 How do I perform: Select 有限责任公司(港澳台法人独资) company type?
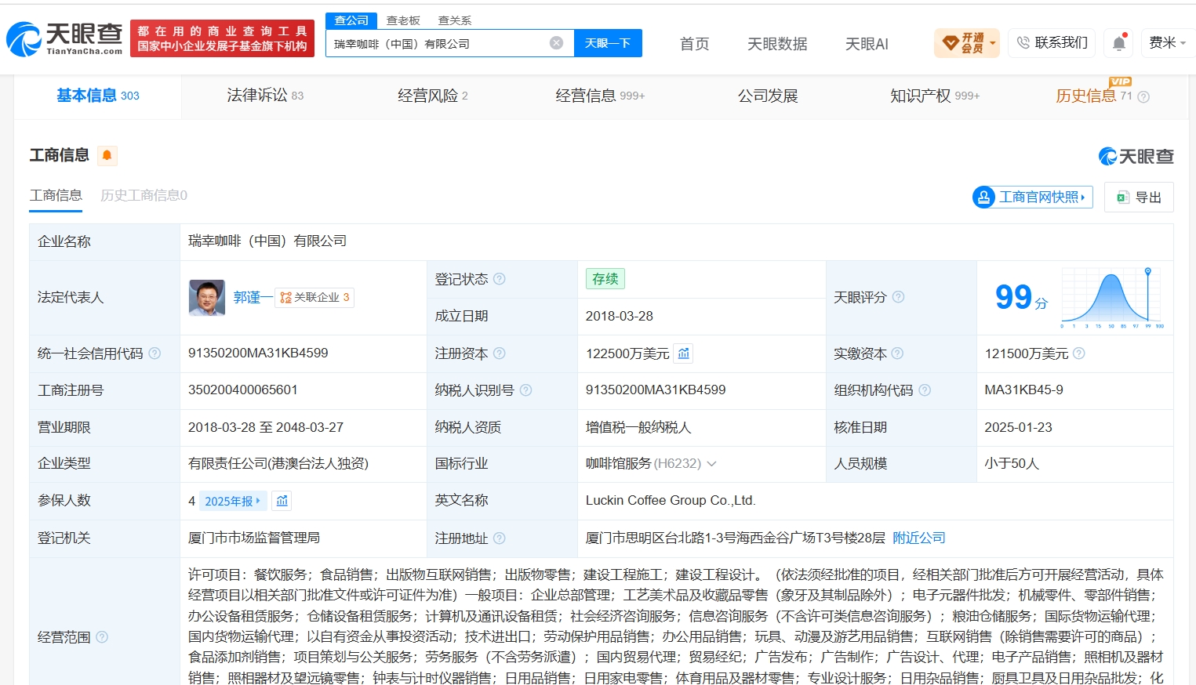coord(278,464)
